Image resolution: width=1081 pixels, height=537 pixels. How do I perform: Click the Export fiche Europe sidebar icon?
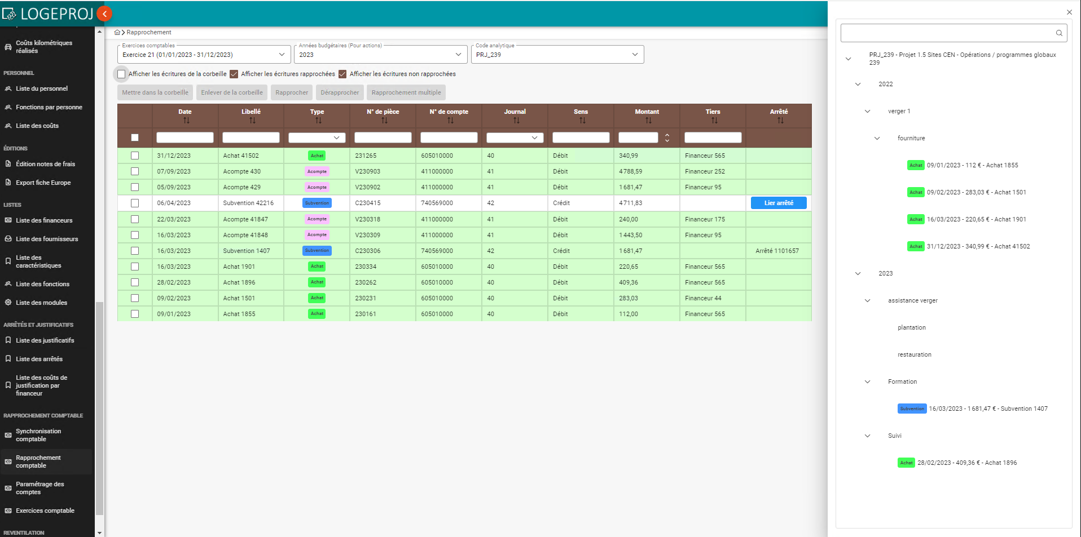pyautogui.click(x=8, y=183)
